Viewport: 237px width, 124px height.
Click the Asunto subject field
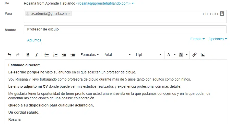(x=125, y=29)
